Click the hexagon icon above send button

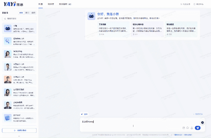pyautogui.click(x=202, y=122)
